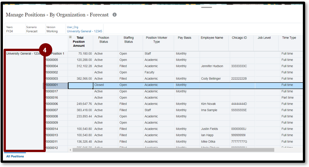The height and width of the screenshot is (167, 309).
Task: Click Mike Ditka employee name cell
Action: pos(215,142)
